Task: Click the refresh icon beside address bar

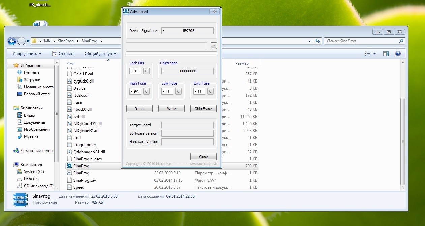Action: [317, 41]
